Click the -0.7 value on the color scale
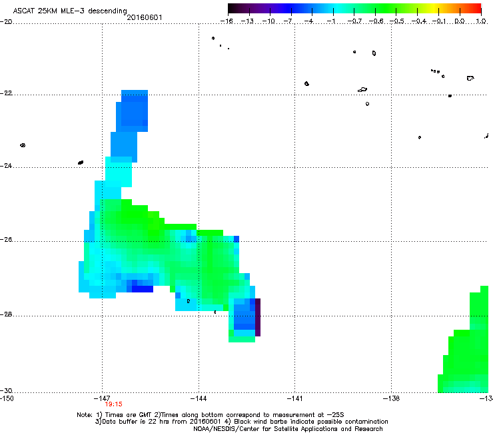 click(x=354, y=21)
